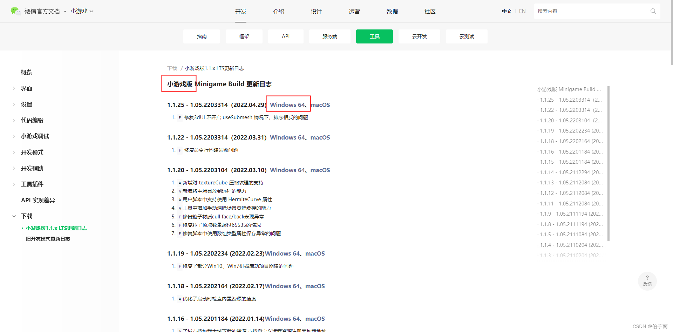
Task: Download Windows 64 build for 1.1.18
Action: (282, 286)
